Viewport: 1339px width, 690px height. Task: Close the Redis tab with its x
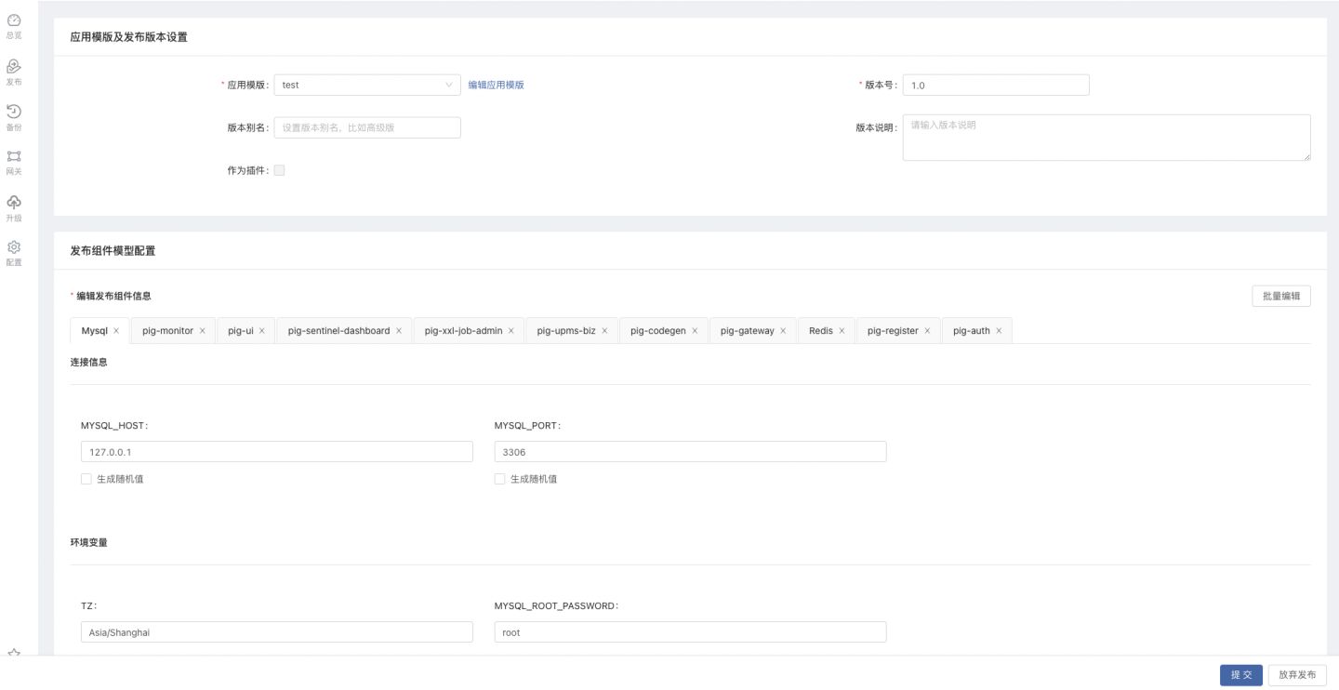842,331
